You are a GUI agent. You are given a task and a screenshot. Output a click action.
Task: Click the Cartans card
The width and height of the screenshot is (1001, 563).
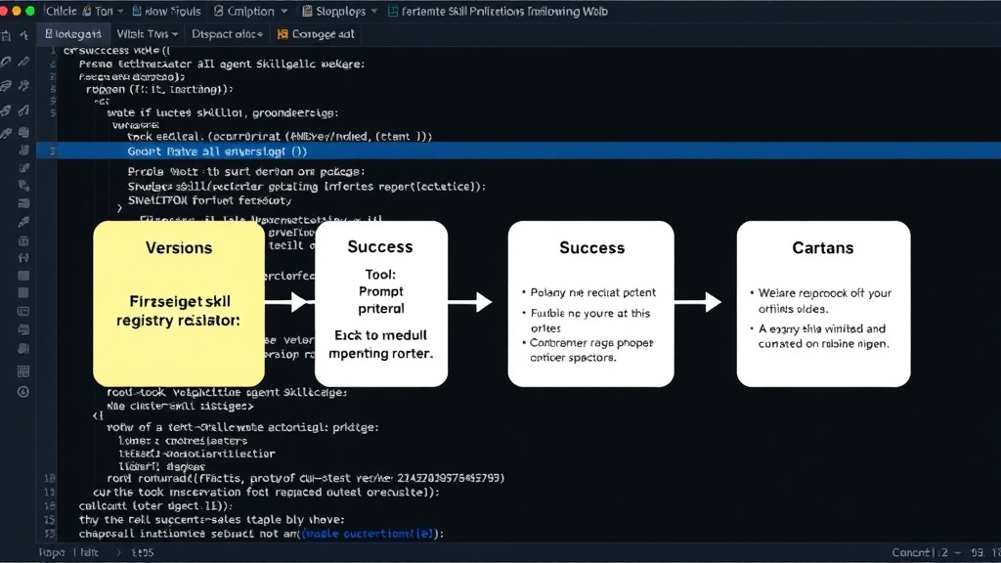(x=823, y=303)
